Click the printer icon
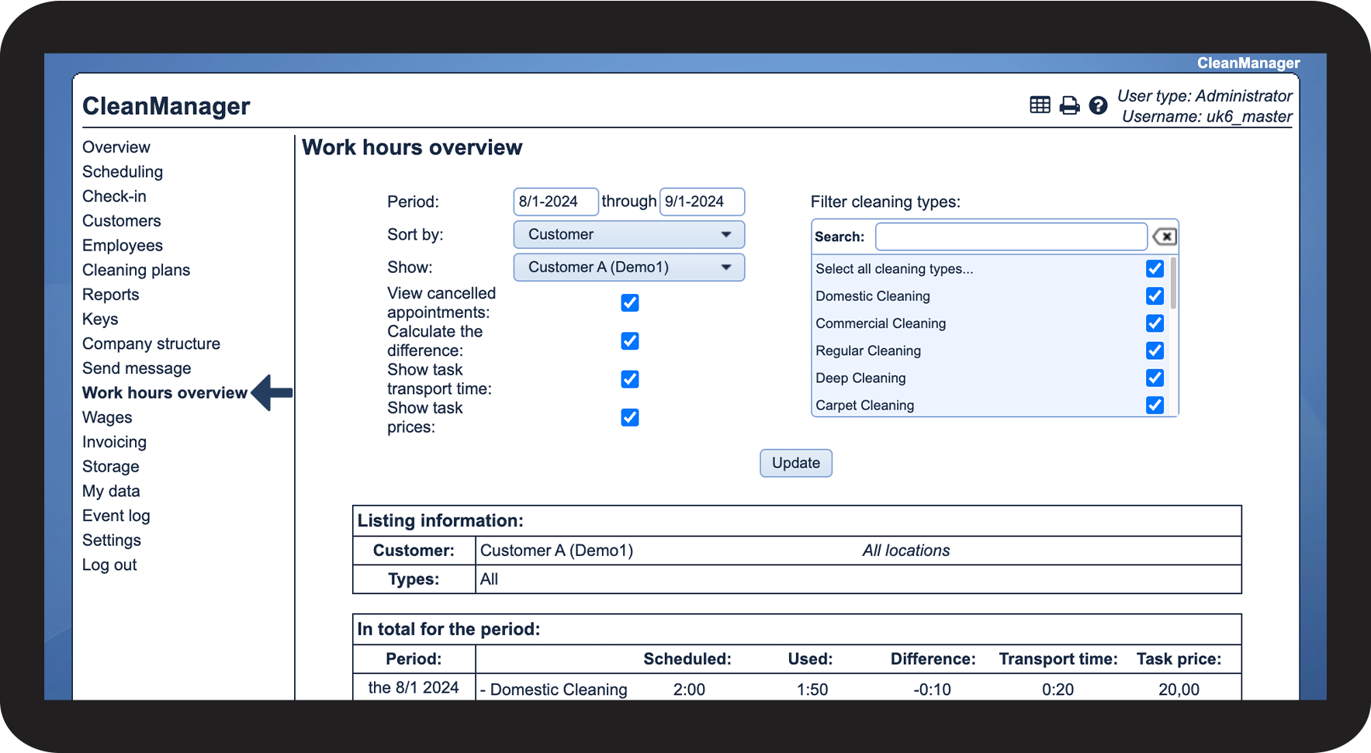 coord(1069,105)
